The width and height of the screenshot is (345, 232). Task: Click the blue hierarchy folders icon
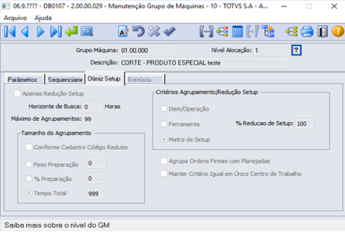(268, 31)
